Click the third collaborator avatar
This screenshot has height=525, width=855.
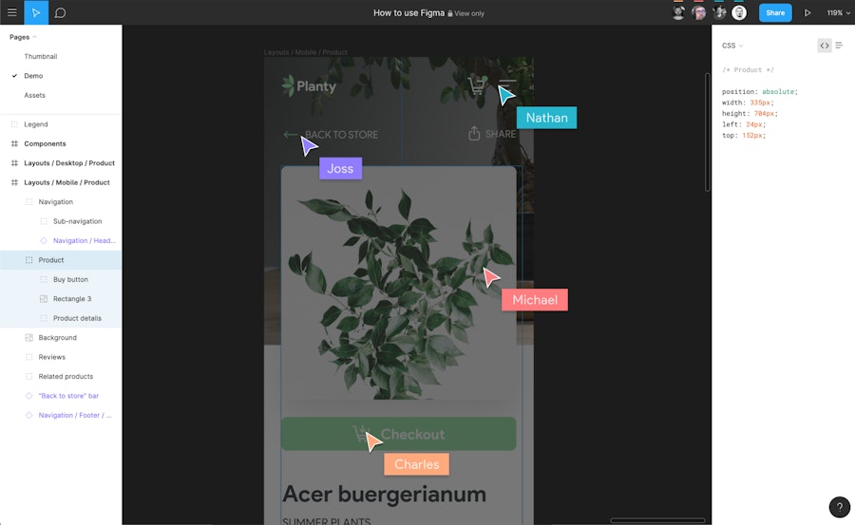pyautogui.click(x=719, y=12)
